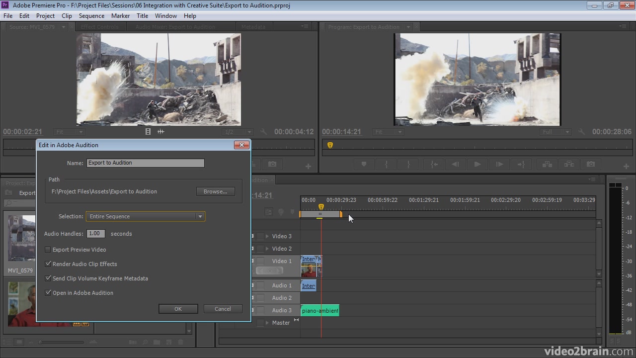Click the Audio Handles value field
The image size is (636, 358).
[96, 234]
